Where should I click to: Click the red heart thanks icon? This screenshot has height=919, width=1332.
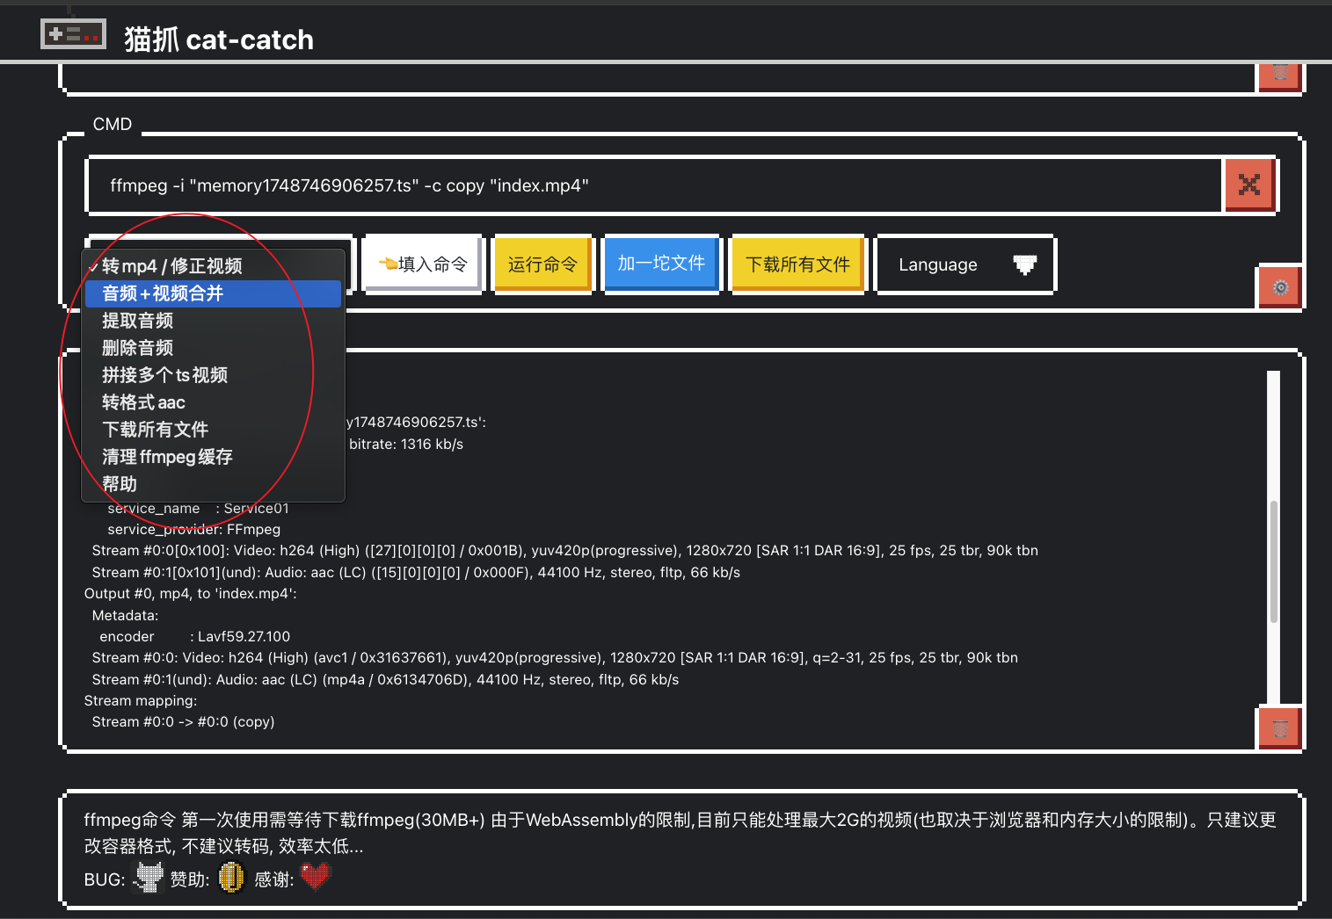316,877
